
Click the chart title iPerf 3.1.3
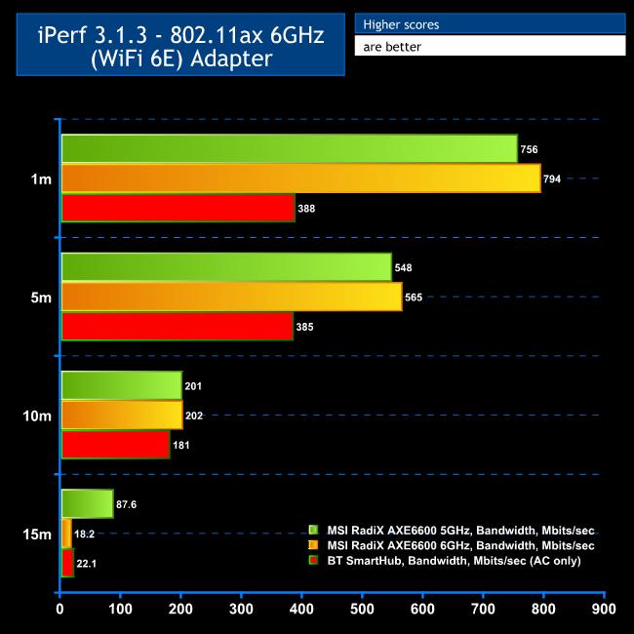tap(180, 45)
